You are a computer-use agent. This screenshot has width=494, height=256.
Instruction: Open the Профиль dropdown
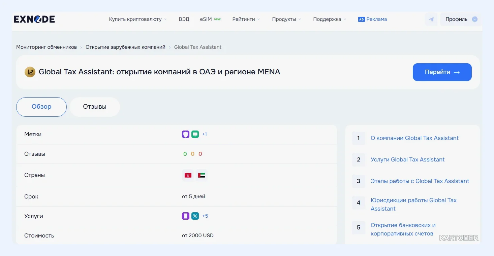pyautogui.click(x=461, y=19)
